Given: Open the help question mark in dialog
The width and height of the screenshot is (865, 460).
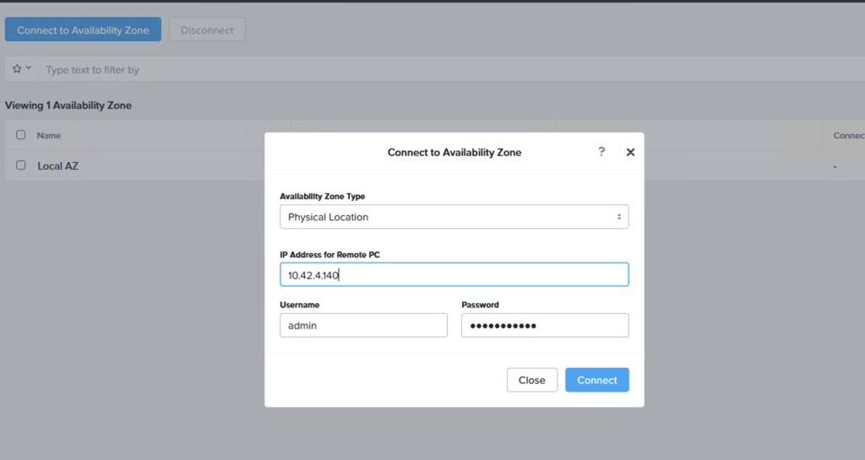Looking at the screenshot, I should [601, 152].
